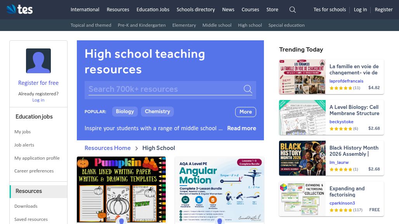Open Job alerts in sidebar
399x224 pixels.
pos(24,145)
